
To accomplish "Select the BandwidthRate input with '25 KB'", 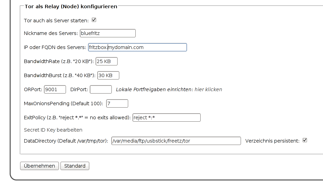I will pos(107,61).
